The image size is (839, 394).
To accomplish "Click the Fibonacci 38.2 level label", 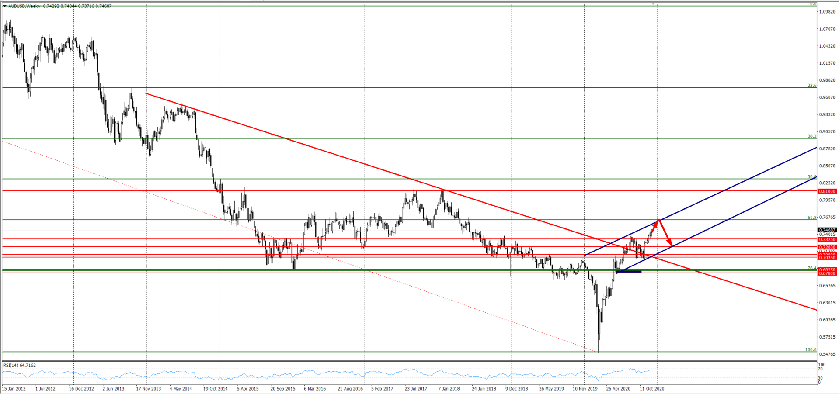I will pyautogui.click(x=811, y=136).
